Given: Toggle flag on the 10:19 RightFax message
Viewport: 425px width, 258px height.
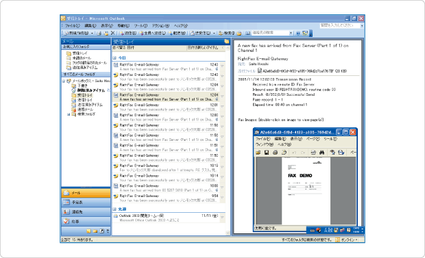Looking at the screenshot, I should (x=222, y=167).
